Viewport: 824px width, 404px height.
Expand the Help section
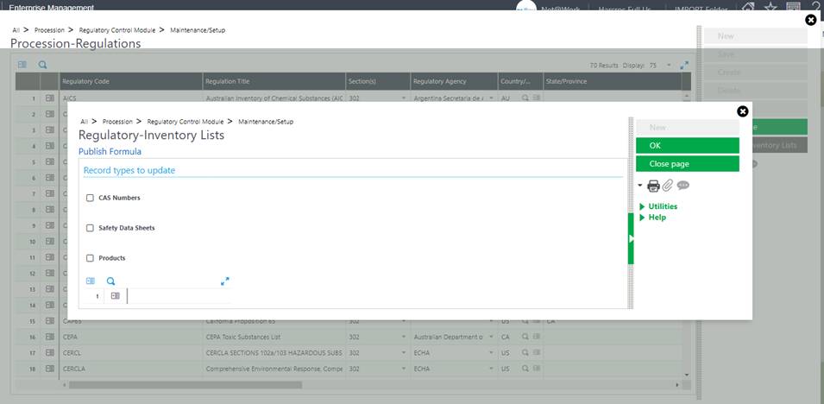pos(657,218)
